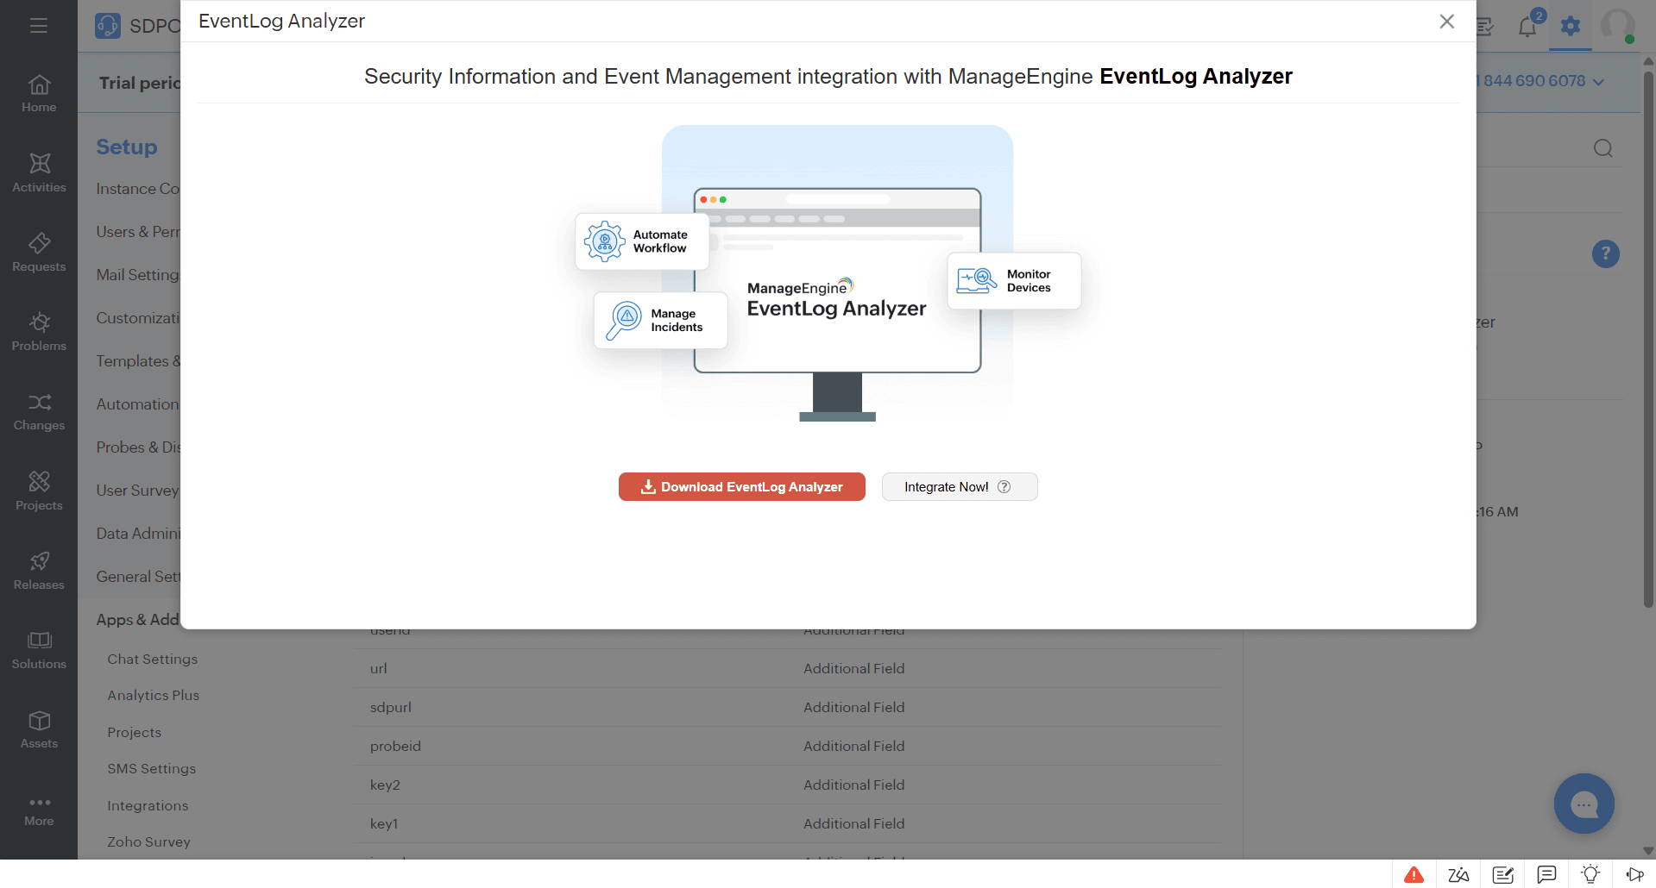Screen dimensions: 1656x888
Task: Open Problems module in sidebar
Action: (39, 332)
